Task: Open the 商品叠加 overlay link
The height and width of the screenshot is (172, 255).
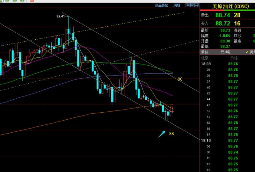Action: (162, 5)
